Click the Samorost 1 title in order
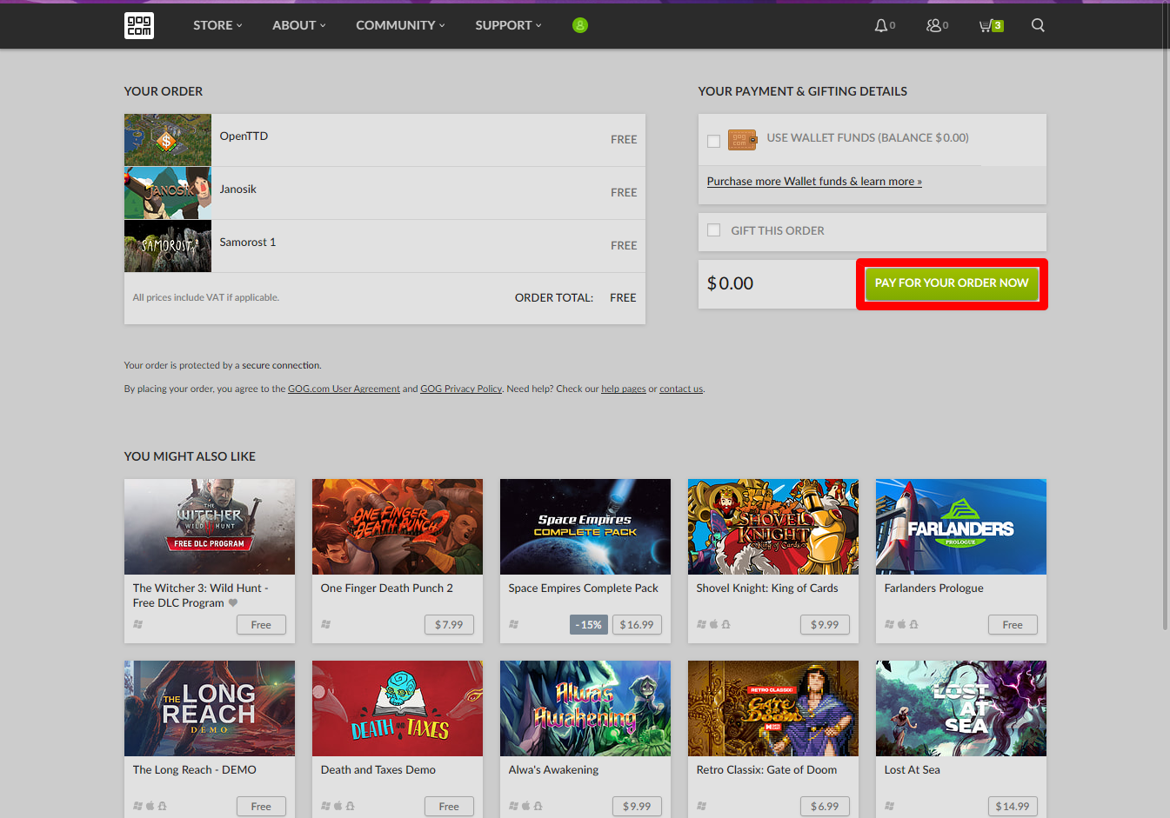 [248, 242]
